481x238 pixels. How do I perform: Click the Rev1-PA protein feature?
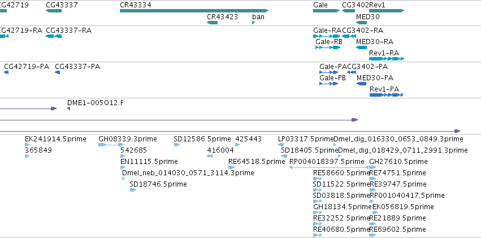(x=387, y=95)
